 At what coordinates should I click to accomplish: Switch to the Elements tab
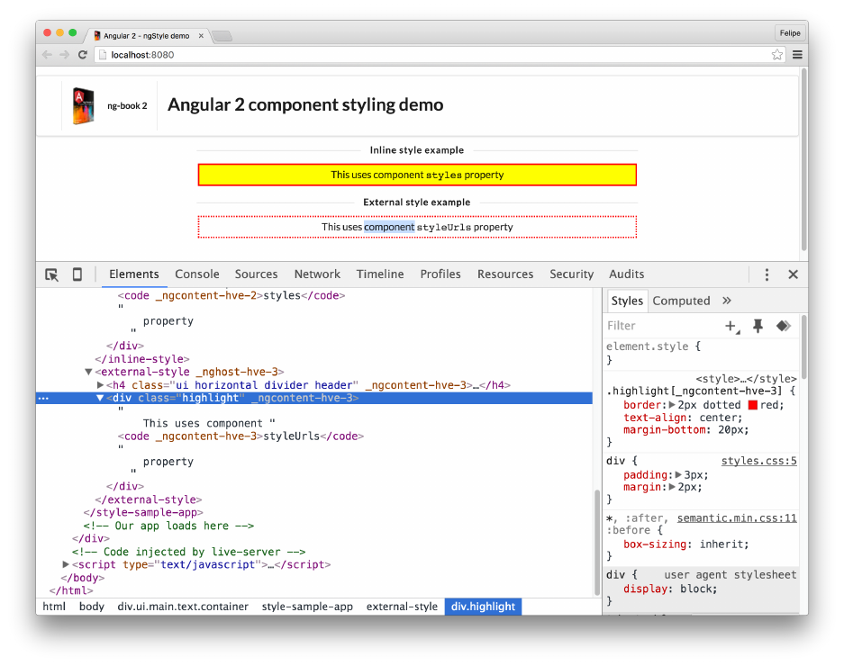pos(134,274)
